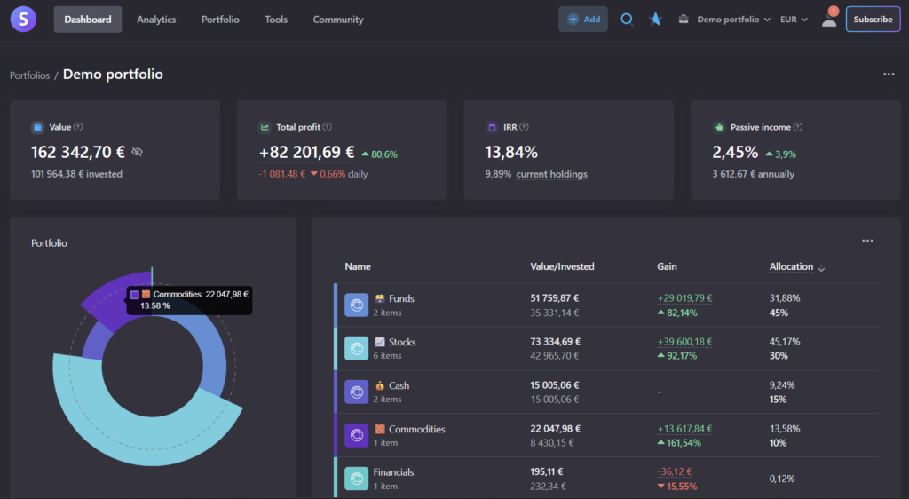The height and width of the screenshot is (499, 909).
Task: Follow the Portfolios breadcrumb link
Action: pyautogui.click(x=29, y=75)
